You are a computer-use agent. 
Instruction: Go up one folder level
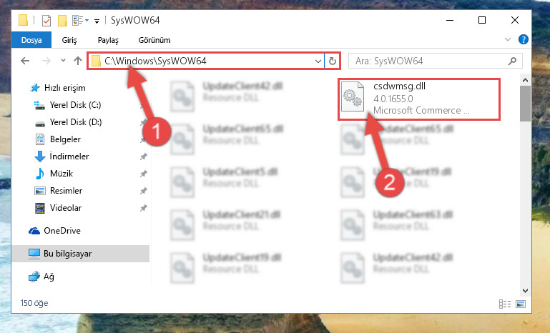pyautogui.click(x=78, y=61)
